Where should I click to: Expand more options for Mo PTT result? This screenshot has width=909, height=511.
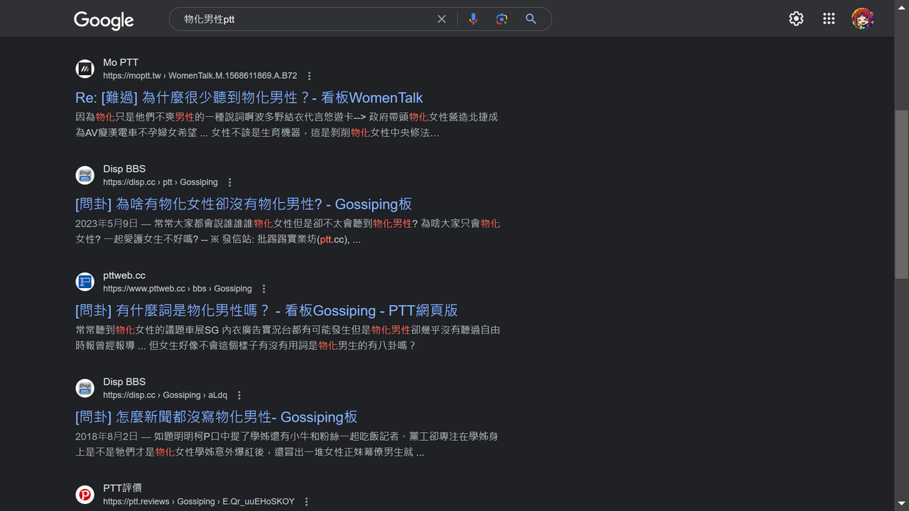[309, 76]
